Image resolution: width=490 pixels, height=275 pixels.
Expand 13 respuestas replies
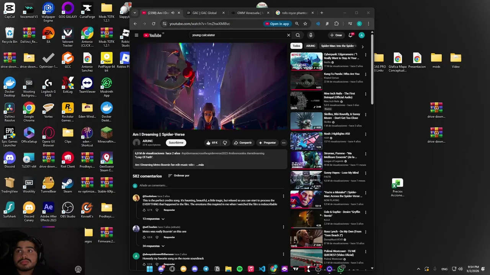154,219
